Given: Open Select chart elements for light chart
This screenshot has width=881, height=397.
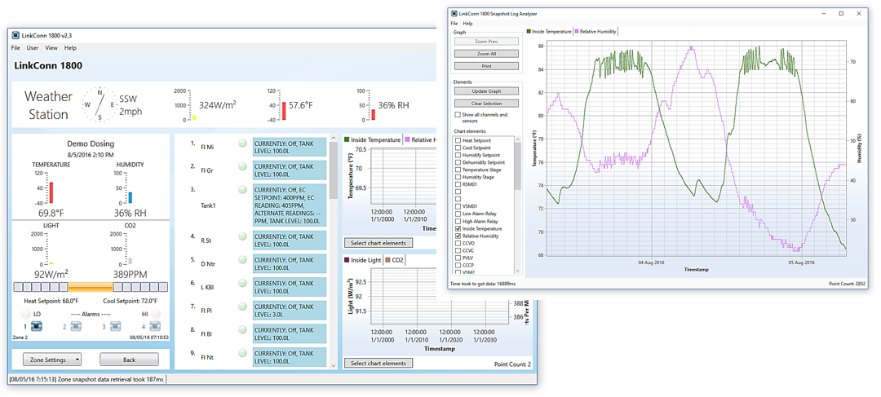Looking at the screenshot, I should pyautogui.click(x=378, y=363).
